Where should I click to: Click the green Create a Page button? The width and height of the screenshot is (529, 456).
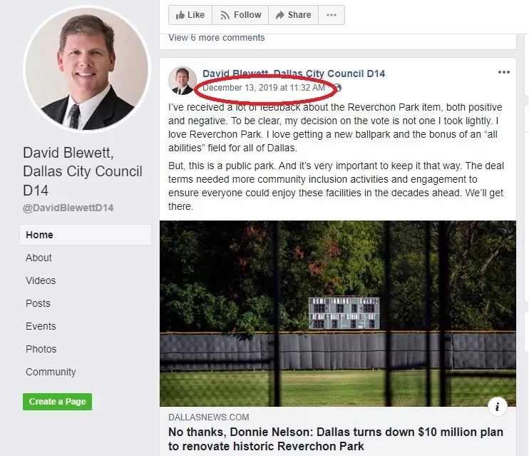click(x=57, y=402)
